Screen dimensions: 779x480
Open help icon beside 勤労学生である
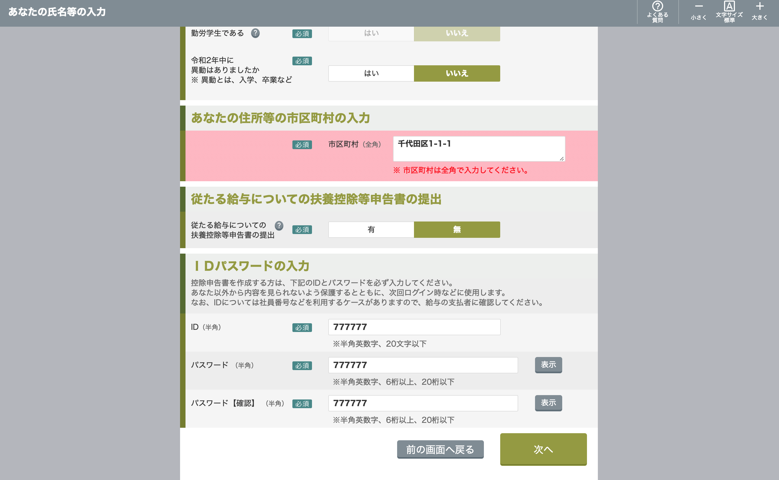tap(255, 33)
